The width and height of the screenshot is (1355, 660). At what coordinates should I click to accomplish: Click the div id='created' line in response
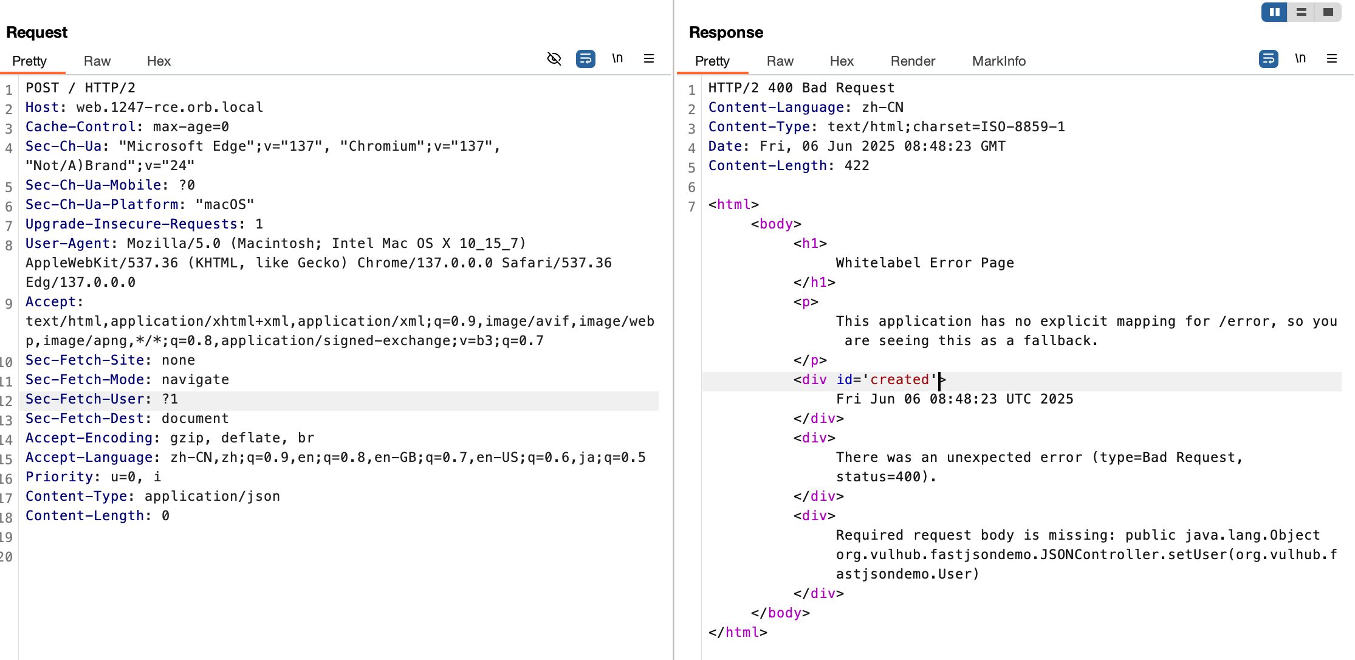tap(870, 379)
